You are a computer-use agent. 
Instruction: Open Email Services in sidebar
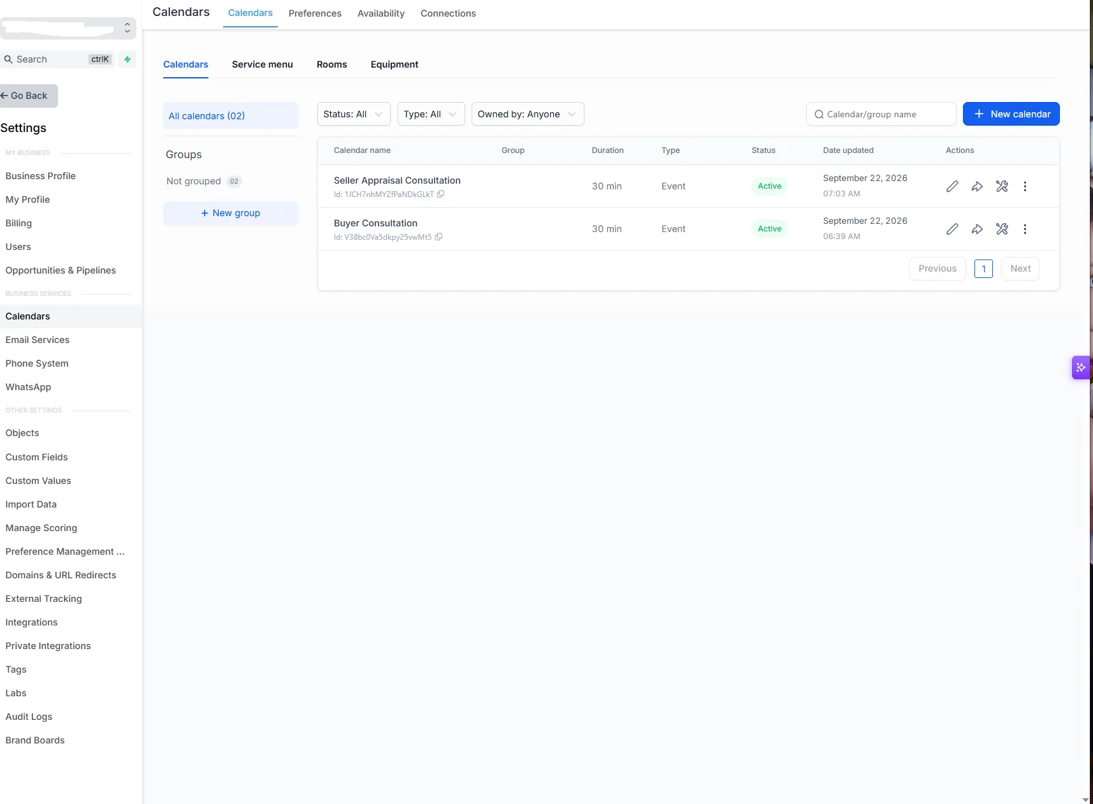click(38, 340)
